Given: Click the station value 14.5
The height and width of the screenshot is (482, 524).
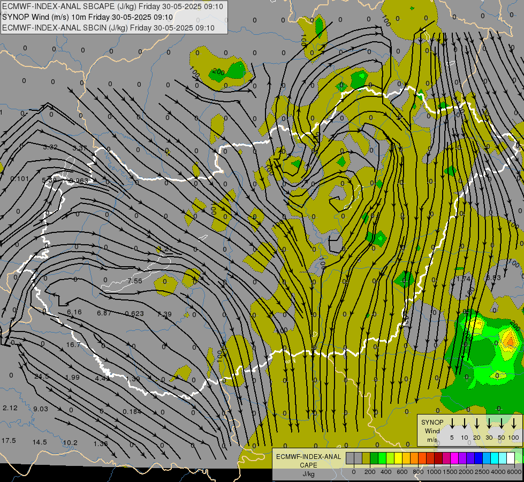Looking at the screenshot, I should (x=40, y=442).
